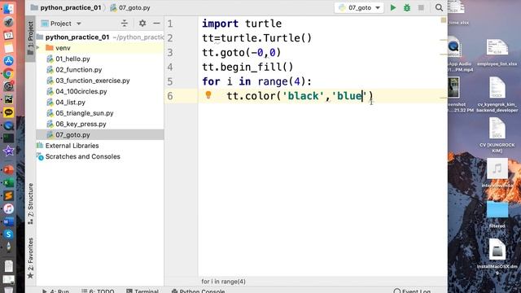Place cursor in 'import turtle' line
This screenshot has height=293, width=521.
click(242, 24)
